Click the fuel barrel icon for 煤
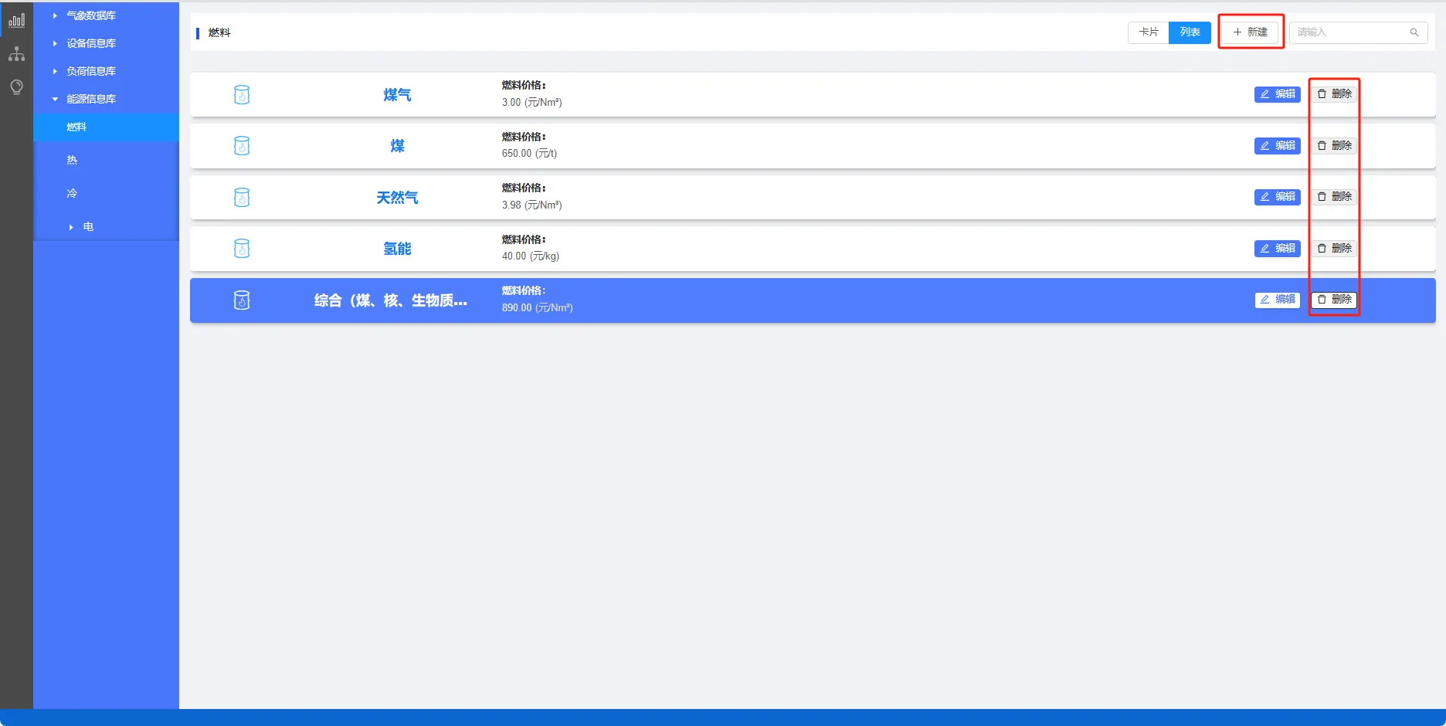Viewport: 1446px width, 726px height. (x=242, y=146)
